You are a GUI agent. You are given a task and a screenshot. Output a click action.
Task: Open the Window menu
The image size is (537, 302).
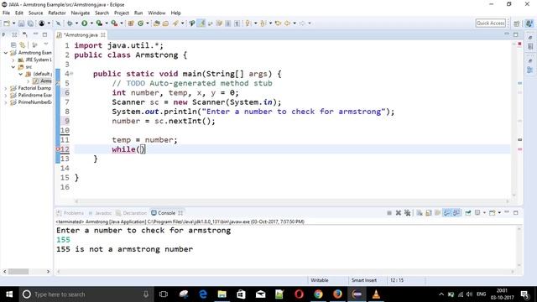[x=157, y=13]
